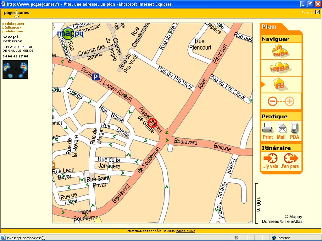Image resolution: width=322 pixels, height=241 pixels.
Task: Click the blue parking P marker on map
Action: click(96, 77)
